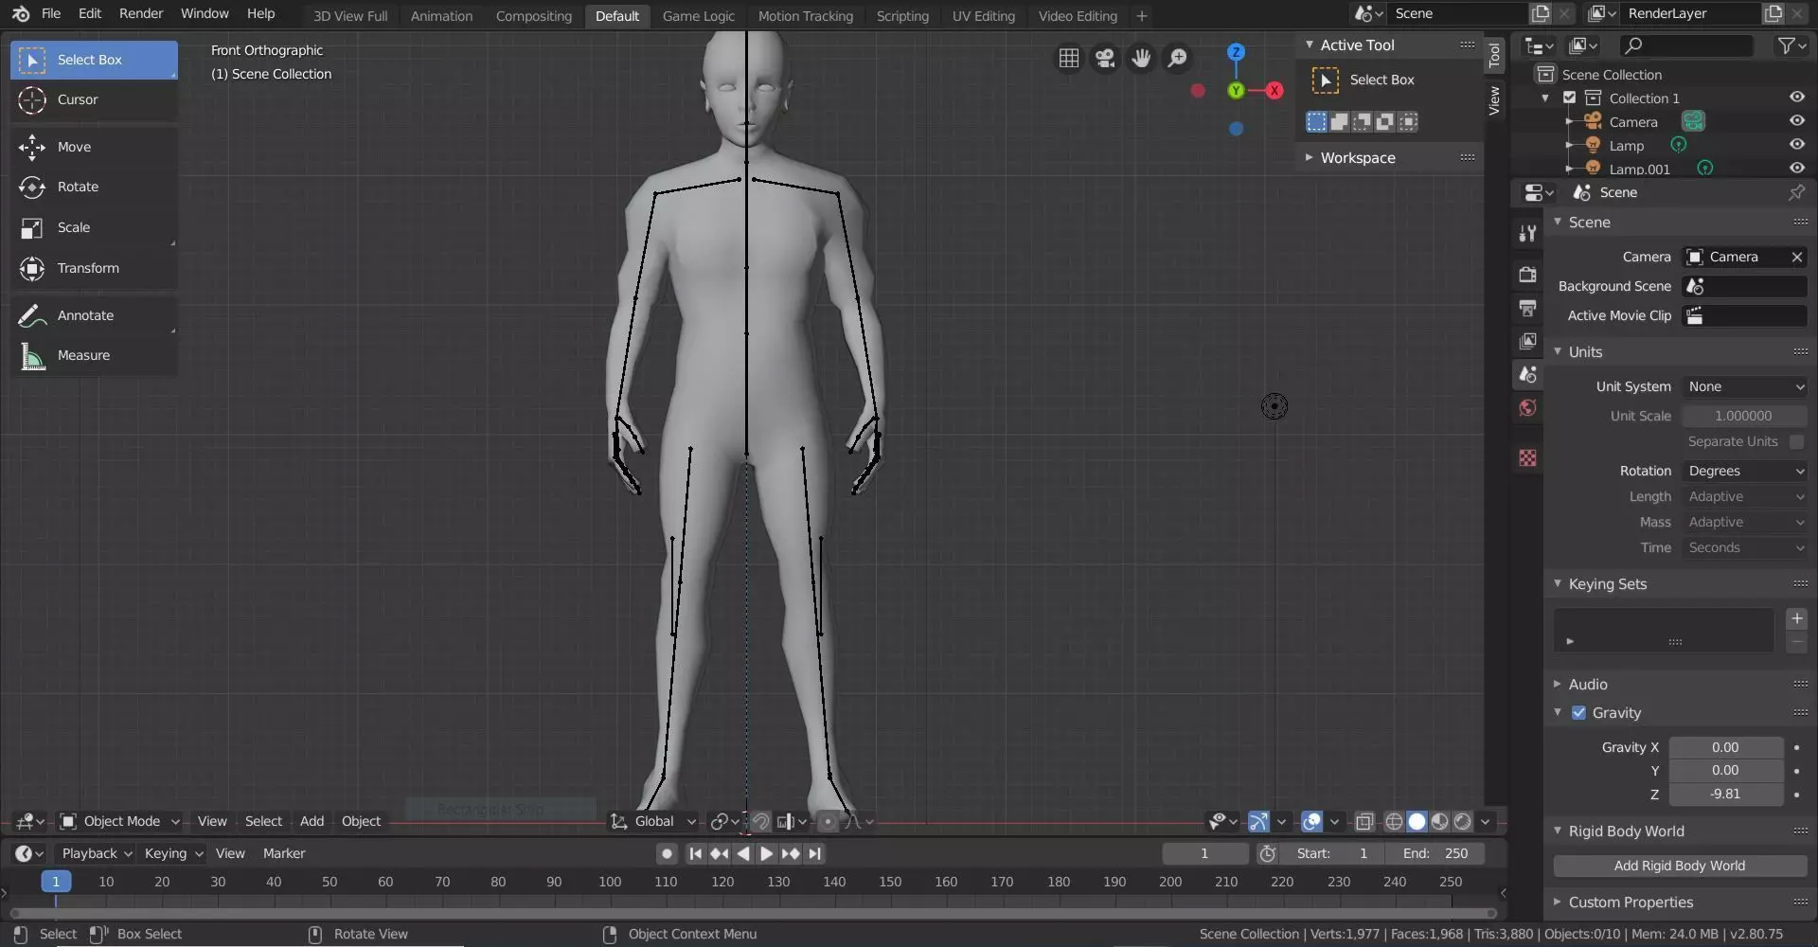This screenshot has width=1818, height=947.
Task: Toggle visibility of Lamp.001
Action: [1796, 169]
